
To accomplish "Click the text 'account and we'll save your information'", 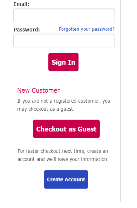I will 62,159.
